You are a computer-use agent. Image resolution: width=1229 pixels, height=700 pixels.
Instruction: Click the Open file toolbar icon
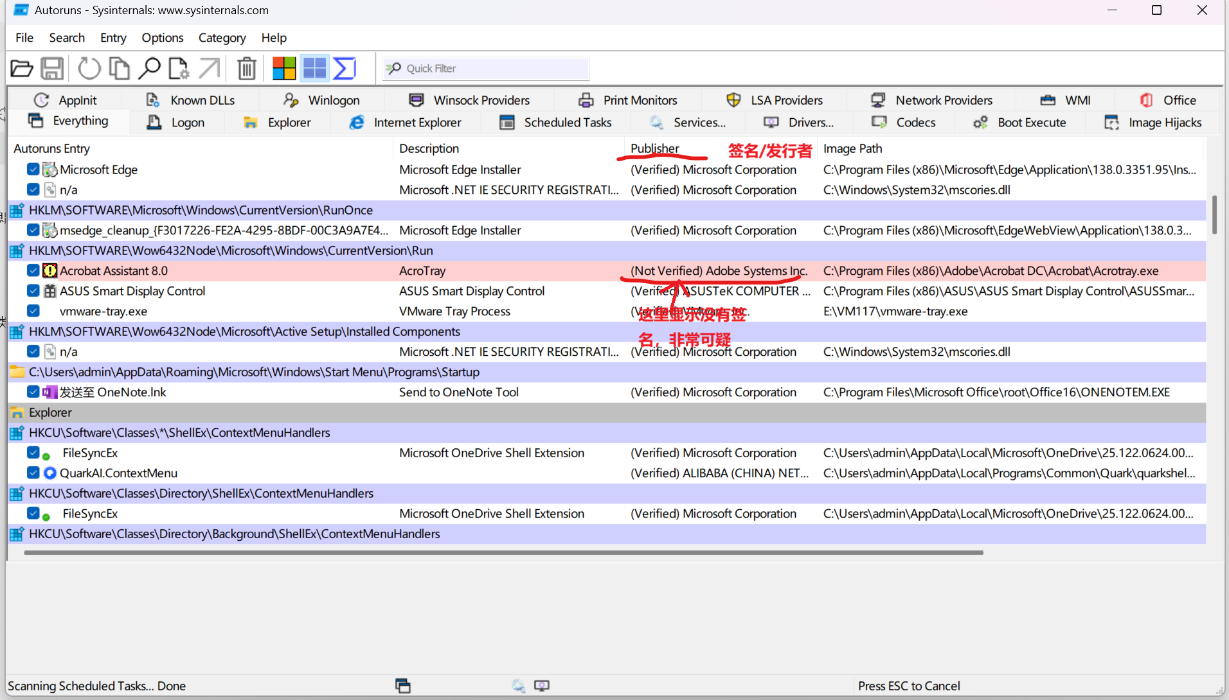[22, 68]
